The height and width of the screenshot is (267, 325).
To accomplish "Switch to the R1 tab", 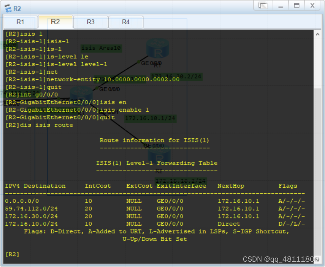I will click(20, 22).
